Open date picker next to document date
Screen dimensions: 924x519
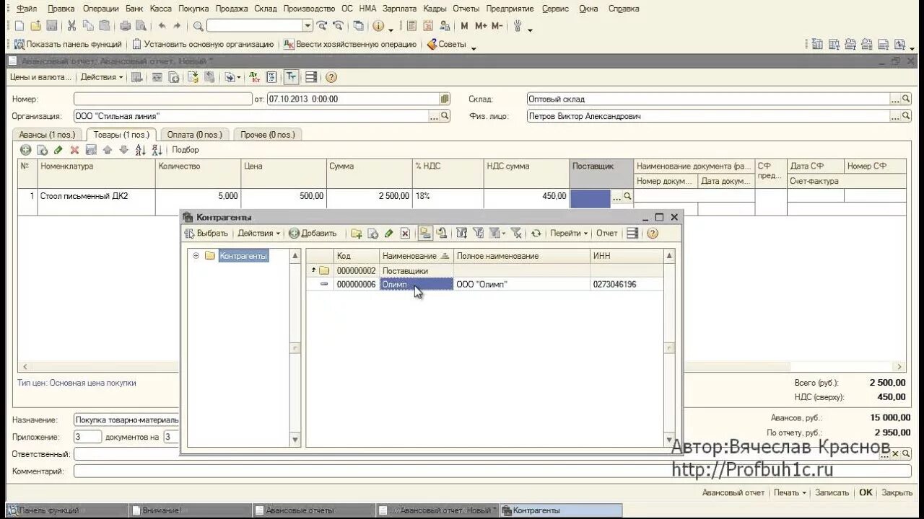tap(445, 99)
